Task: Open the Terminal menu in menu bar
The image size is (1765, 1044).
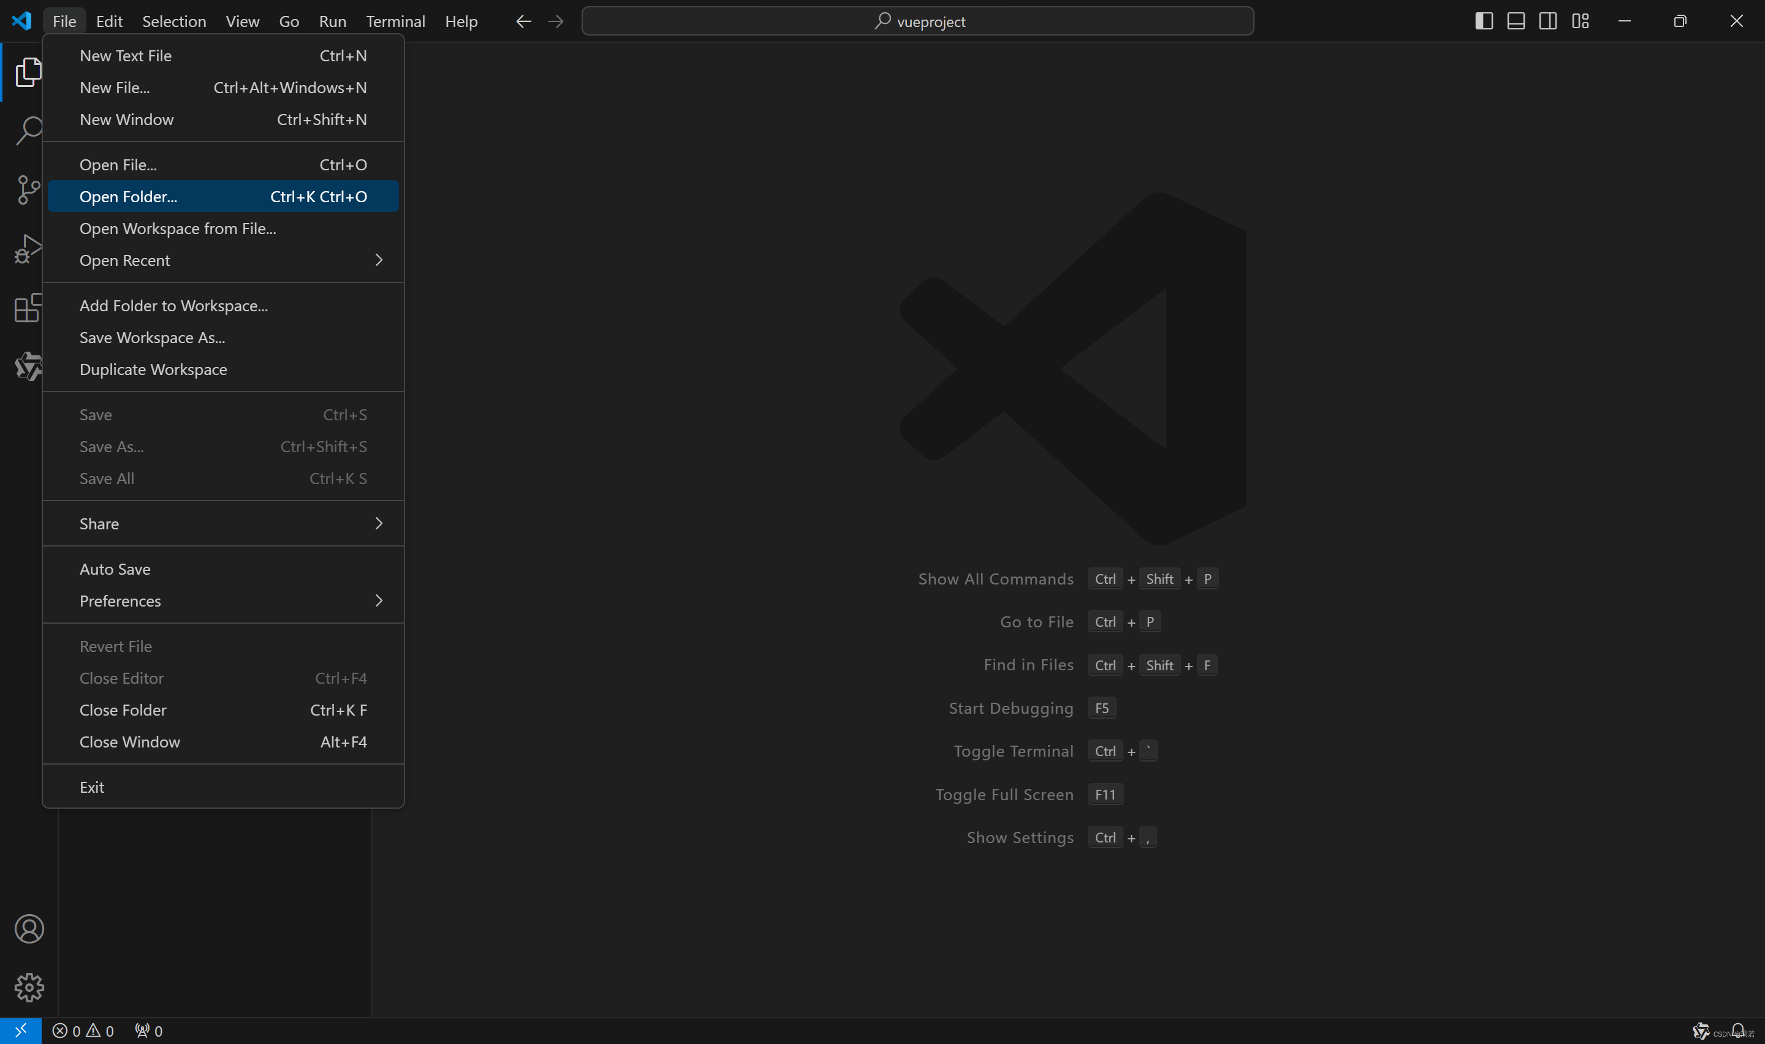Action: coord(395,21)
